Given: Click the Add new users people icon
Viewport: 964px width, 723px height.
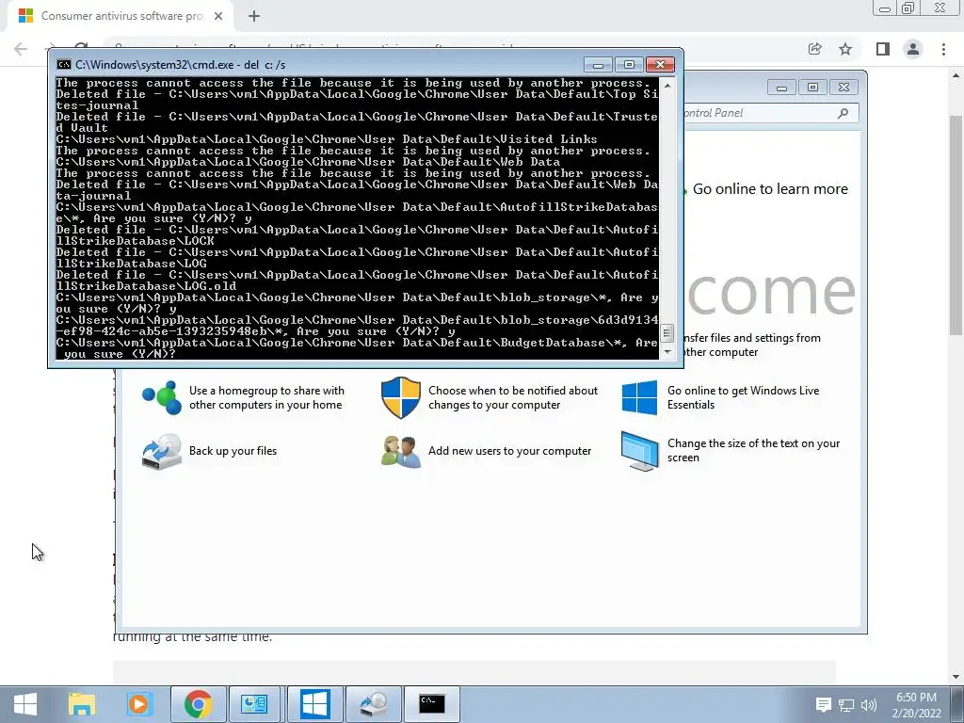Looking at the screenshot, I should 401,451.
